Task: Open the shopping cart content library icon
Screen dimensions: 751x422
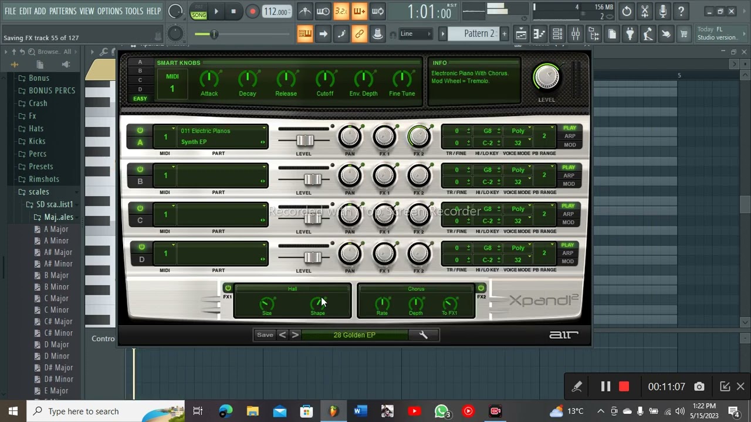Action: coord(684,34)
